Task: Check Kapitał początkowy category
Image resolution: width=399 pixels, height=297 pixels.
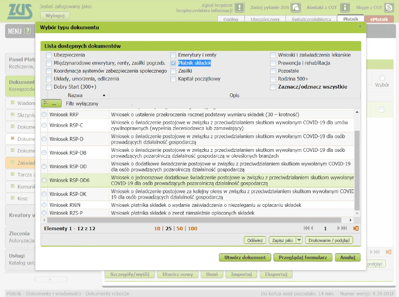Action: pos(173,79)
